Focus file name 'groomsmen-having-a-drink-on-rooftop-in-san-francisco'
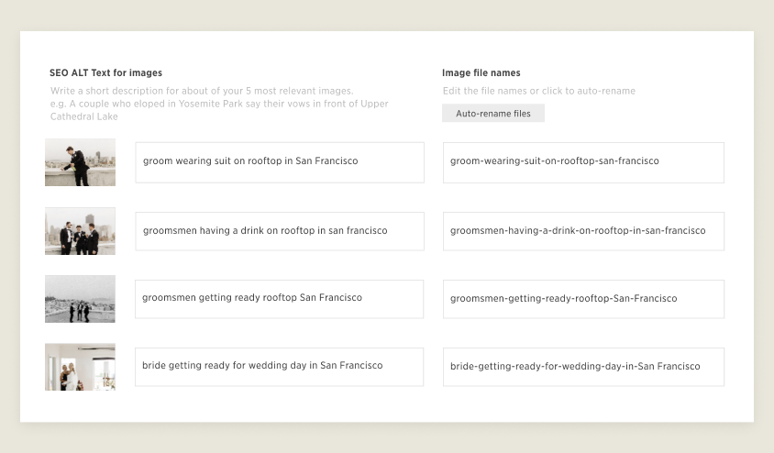 (583, 231)
